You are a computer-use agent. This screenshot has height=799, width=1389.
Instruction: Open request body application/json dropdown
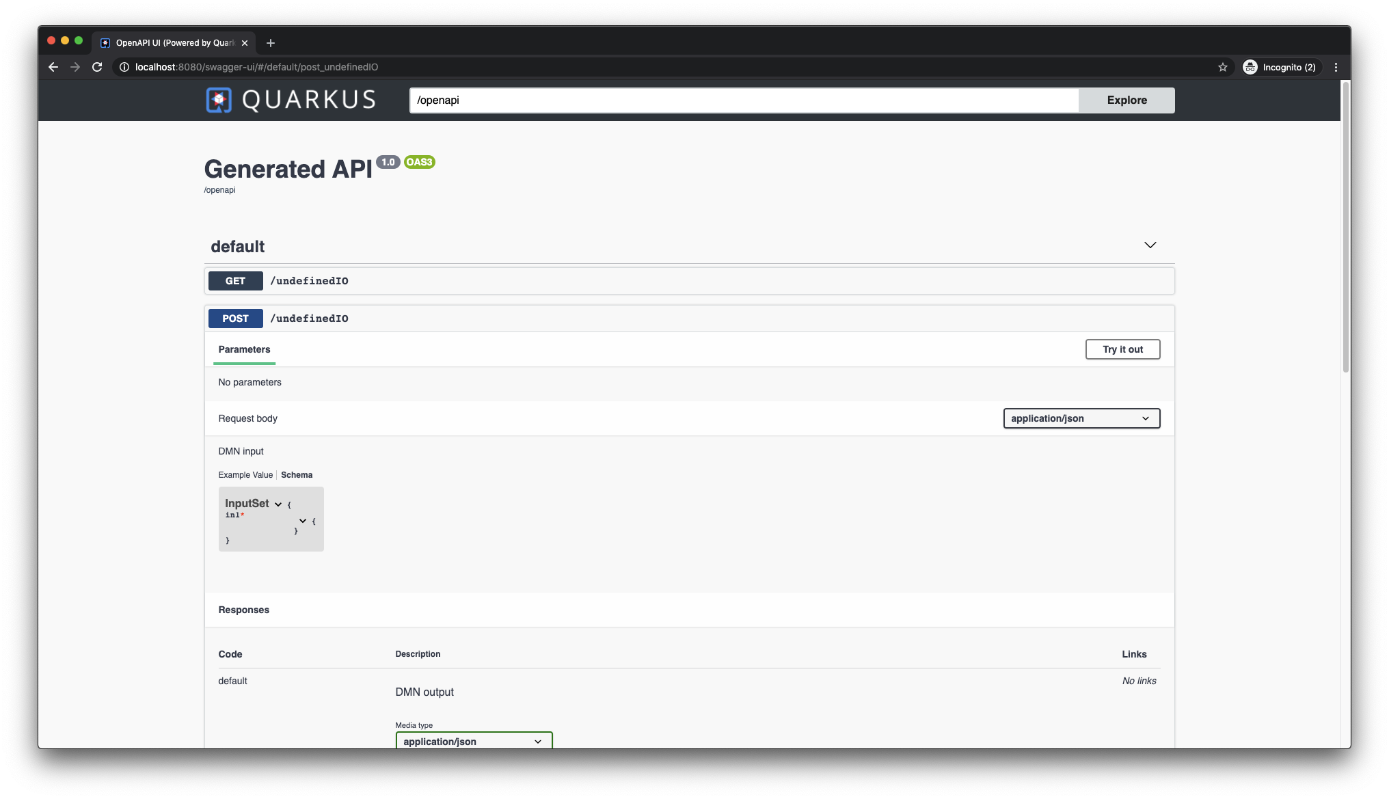(1081, 418)
